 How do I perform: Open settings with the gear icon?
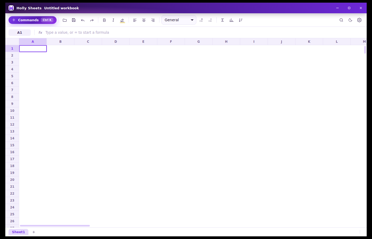point(359,20)
